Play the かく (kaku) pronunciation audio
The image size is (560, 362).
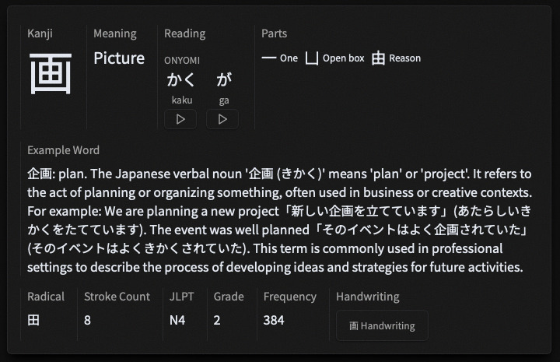point(180,119)
